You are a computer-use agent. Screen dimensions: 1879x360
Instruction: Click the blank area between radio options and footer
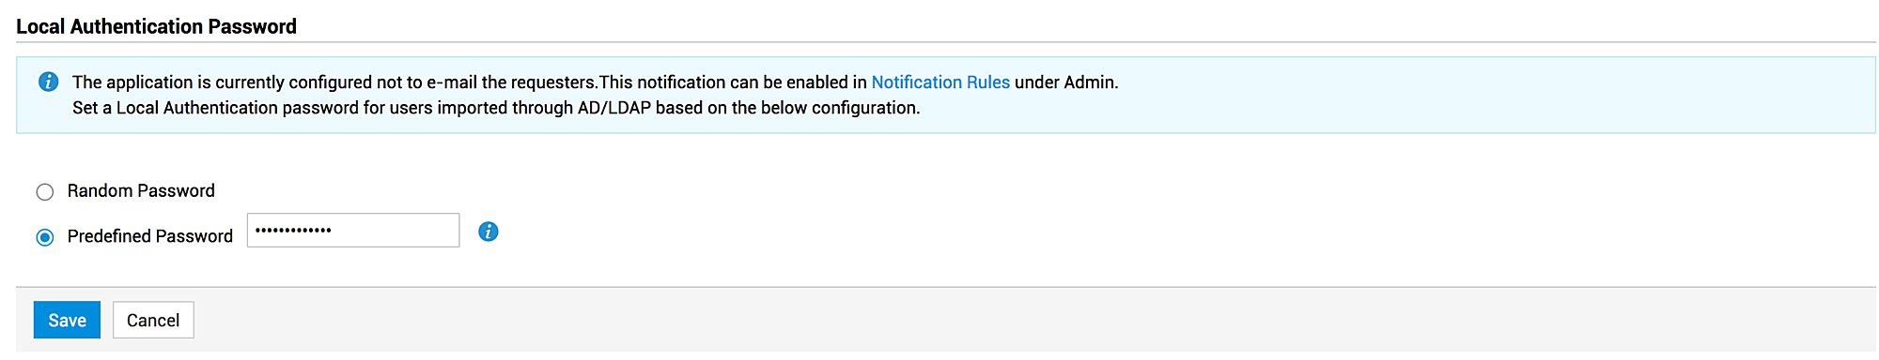click(939, 267)
